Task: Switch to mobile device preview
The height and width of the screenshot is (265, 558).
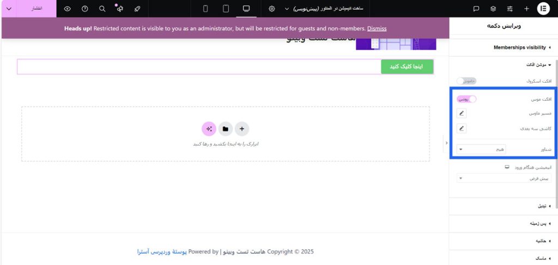Action: (x=205, y=9)
